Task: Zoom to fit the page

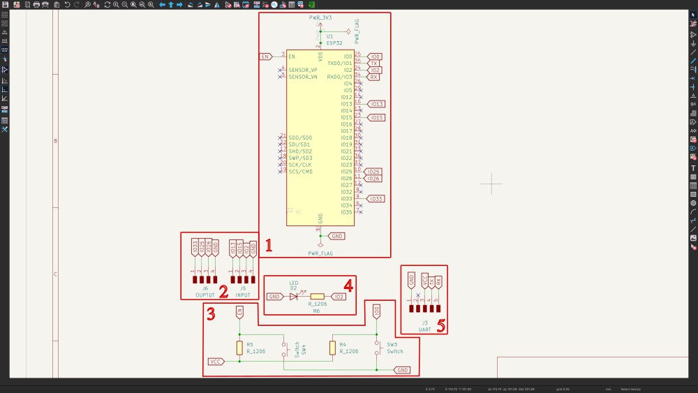Action: pyautogui.click(x=133, y=4)
